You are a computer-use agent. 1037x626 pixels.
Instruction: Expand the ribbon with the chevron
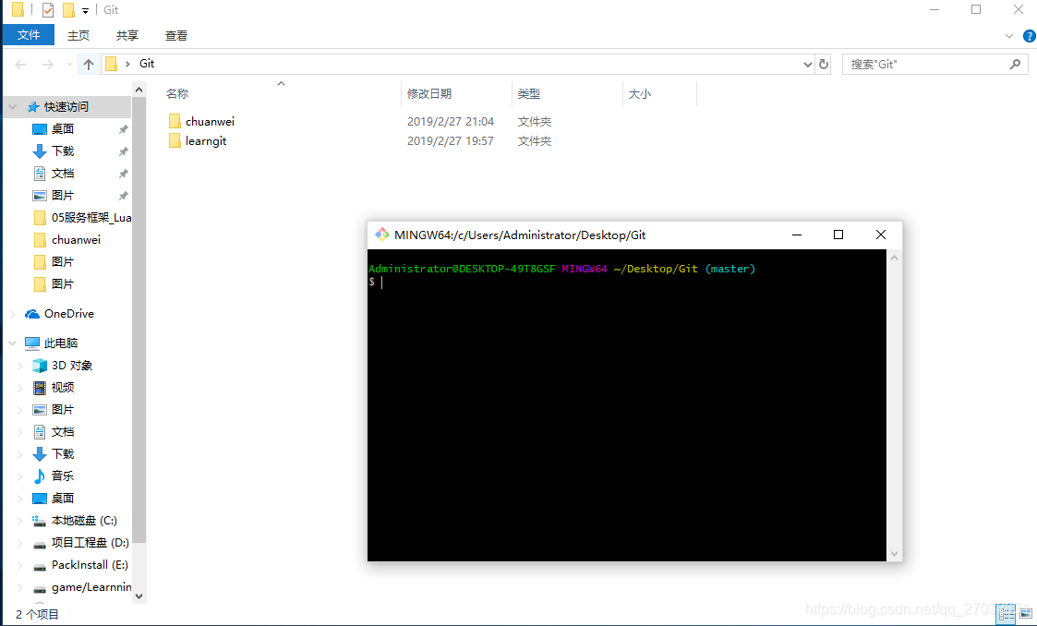click(x=1008, y=36)
